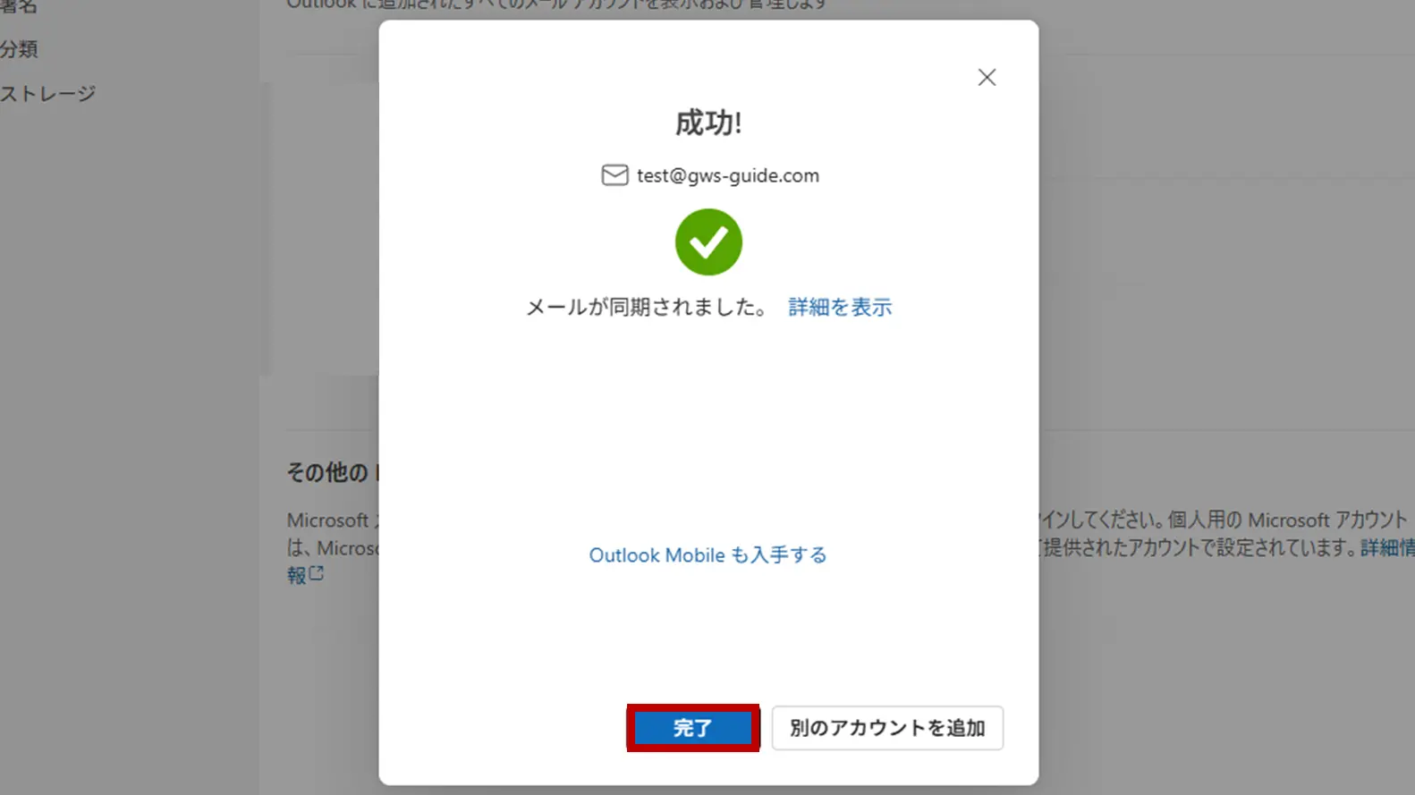
Task: Click the green checkmark success icon
Action: (708, 242)
